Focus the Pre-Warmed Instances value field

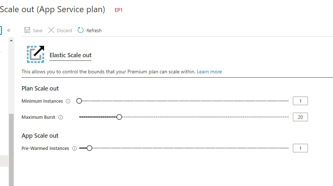tap(300, 148)
